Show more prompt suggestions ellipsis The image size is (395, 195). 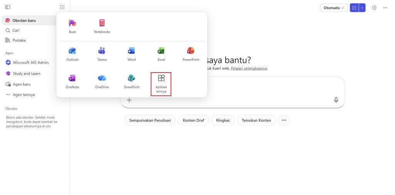click(x=284, y=120)
